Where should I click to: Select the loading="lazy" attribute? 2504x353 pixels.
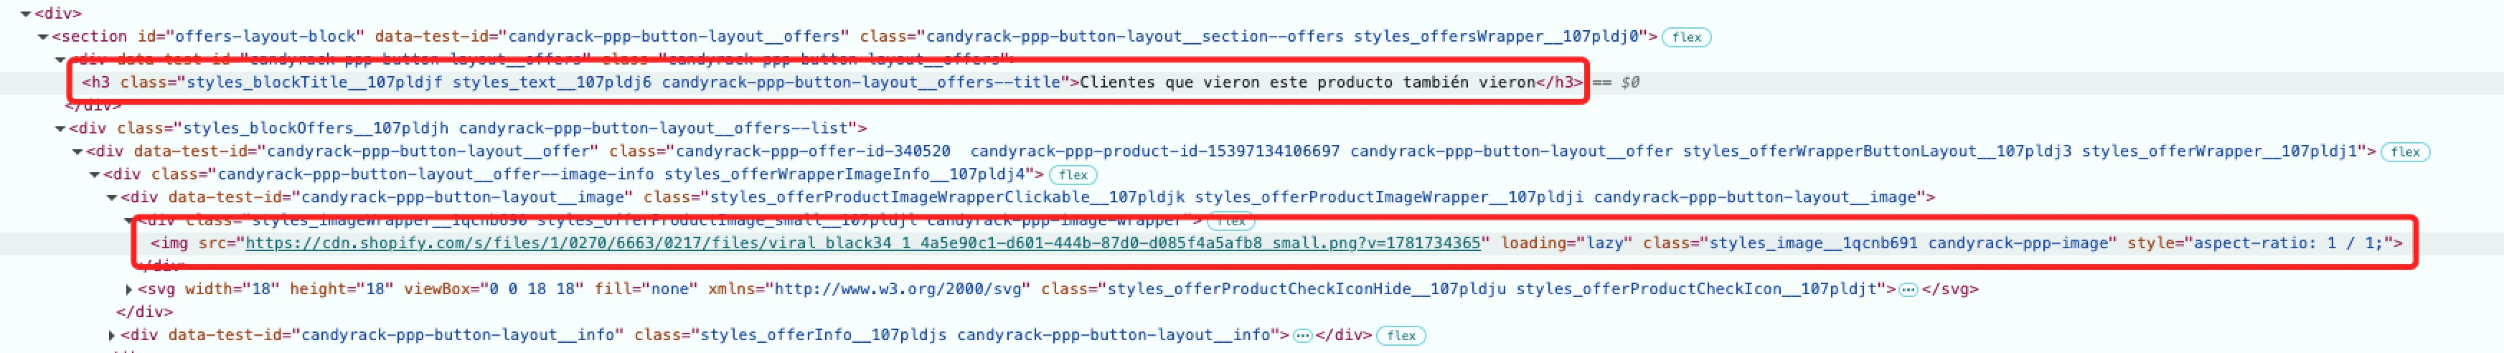(x=1567, y=243)
